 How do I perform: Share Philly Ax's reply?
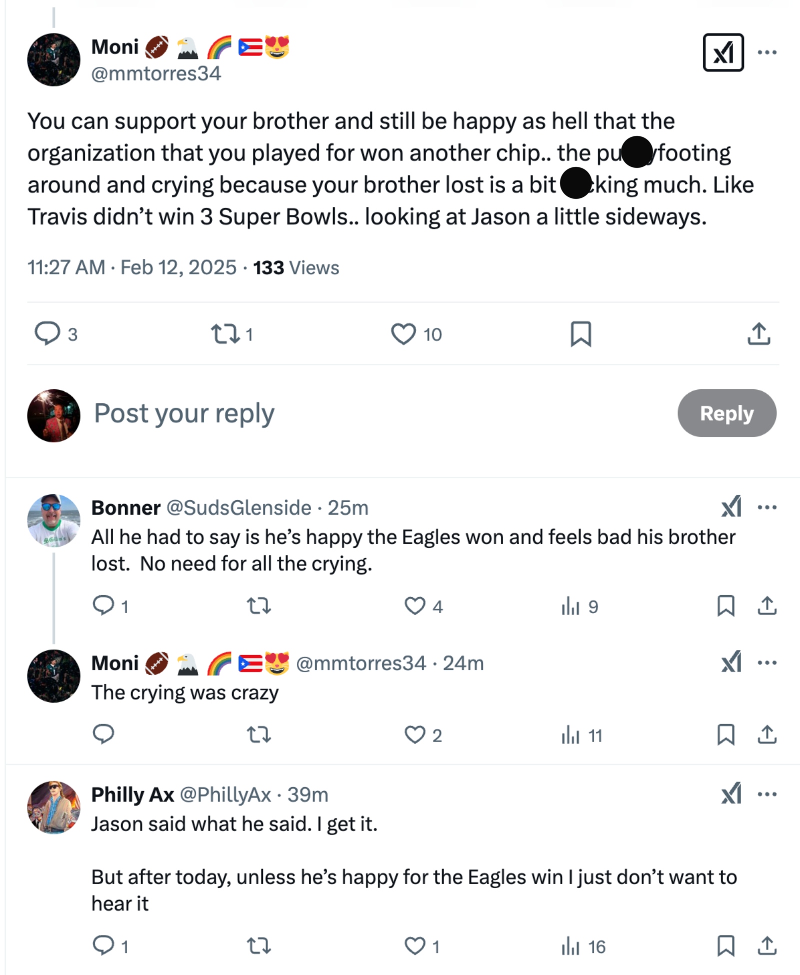coord(767,946)
